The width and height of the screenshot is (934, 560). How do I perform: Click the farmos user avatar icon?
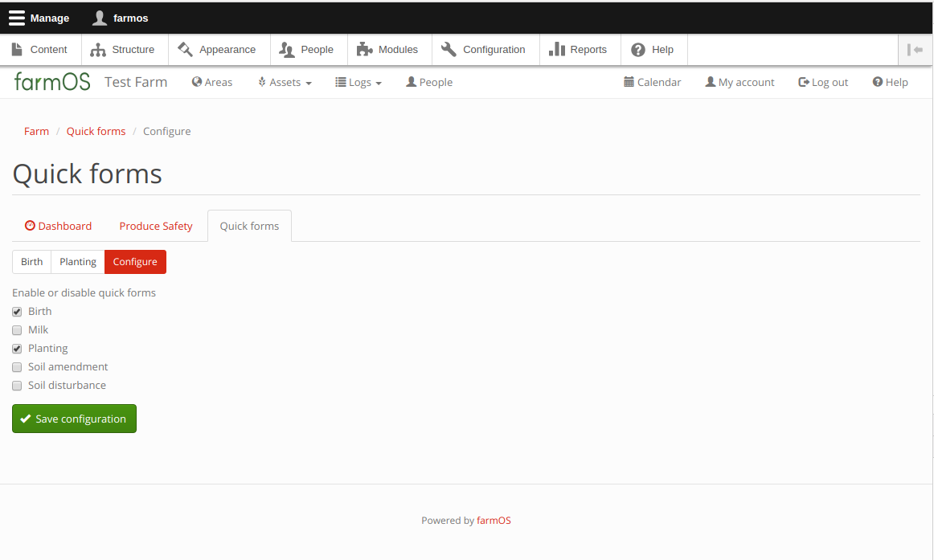[100, 18]
